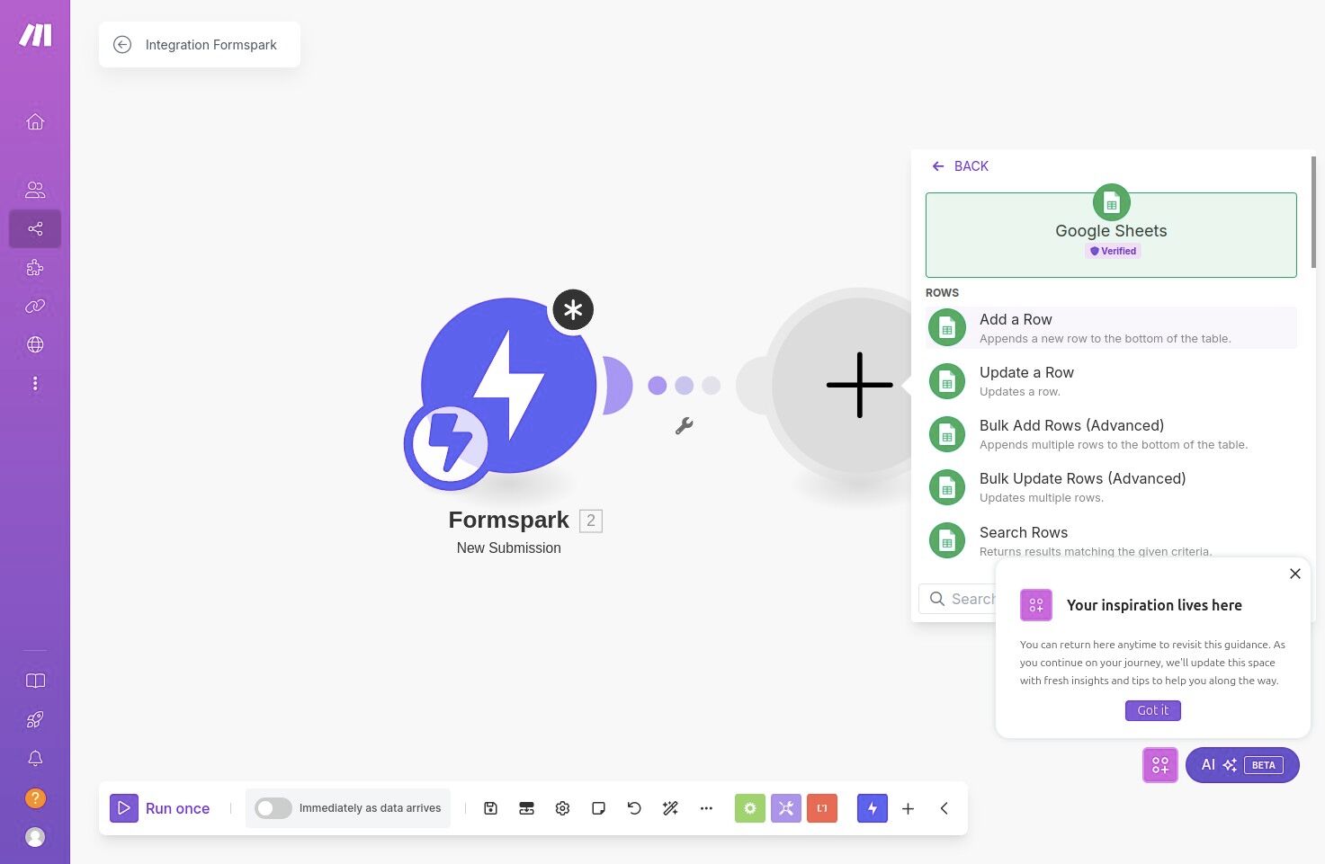Image resolution: width=1325 pixels, height=864 pixels.
Task: Open the puzzle piece Templates icon
Action: (x=35, y=268)
